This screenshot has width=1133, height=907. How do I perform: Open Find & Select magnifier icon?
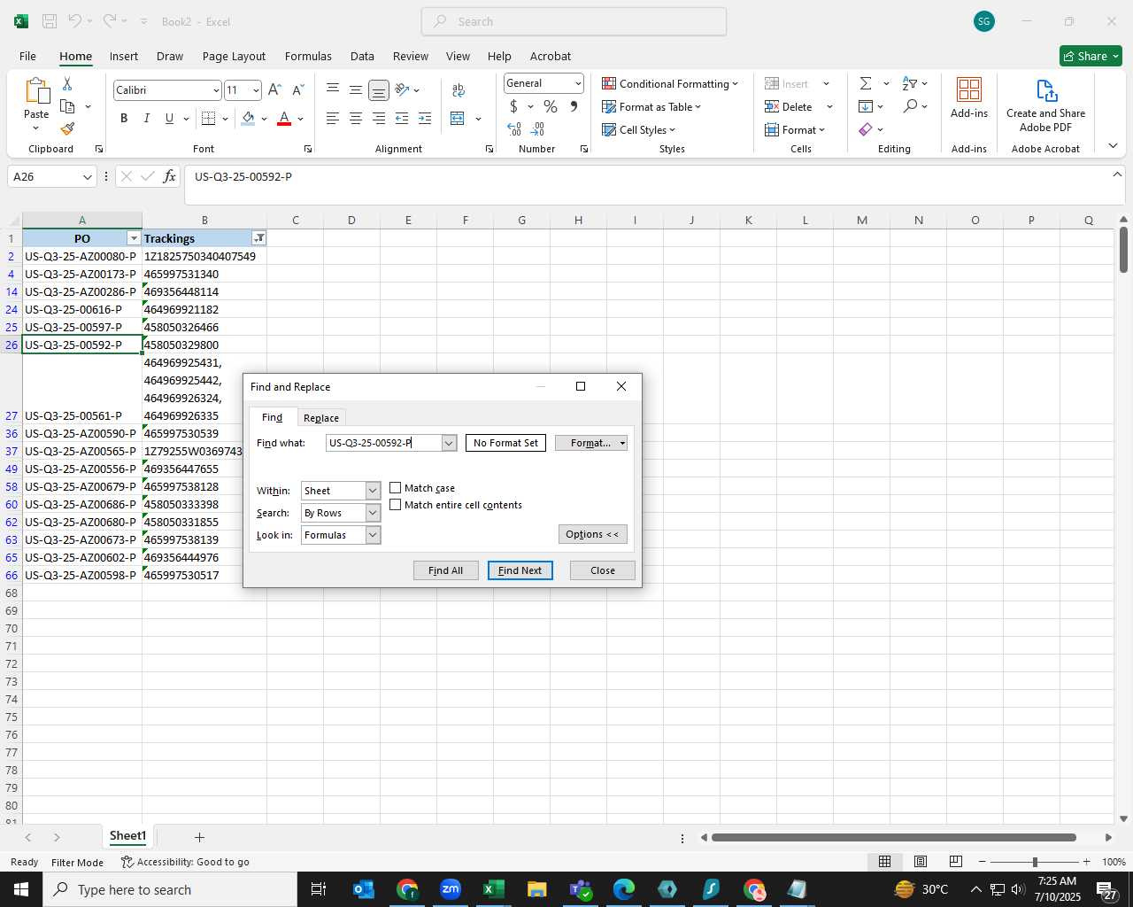click(x=910, y=106)
